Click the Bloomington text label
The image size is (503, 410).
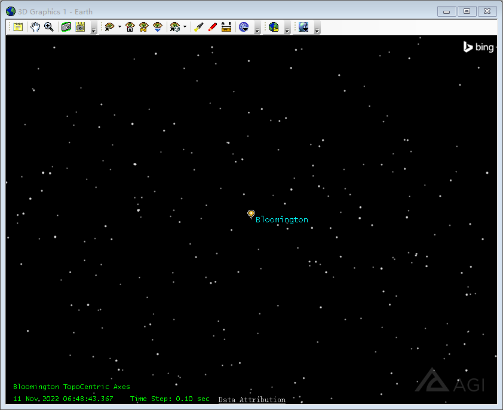pos(282,220)
